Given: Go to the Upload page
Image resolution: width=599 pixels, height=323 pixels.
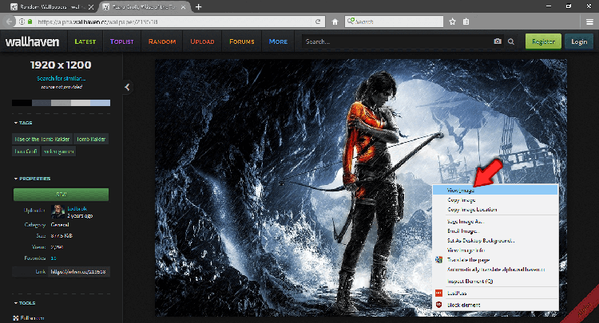Looking at the screenshot, I should 202,41.
